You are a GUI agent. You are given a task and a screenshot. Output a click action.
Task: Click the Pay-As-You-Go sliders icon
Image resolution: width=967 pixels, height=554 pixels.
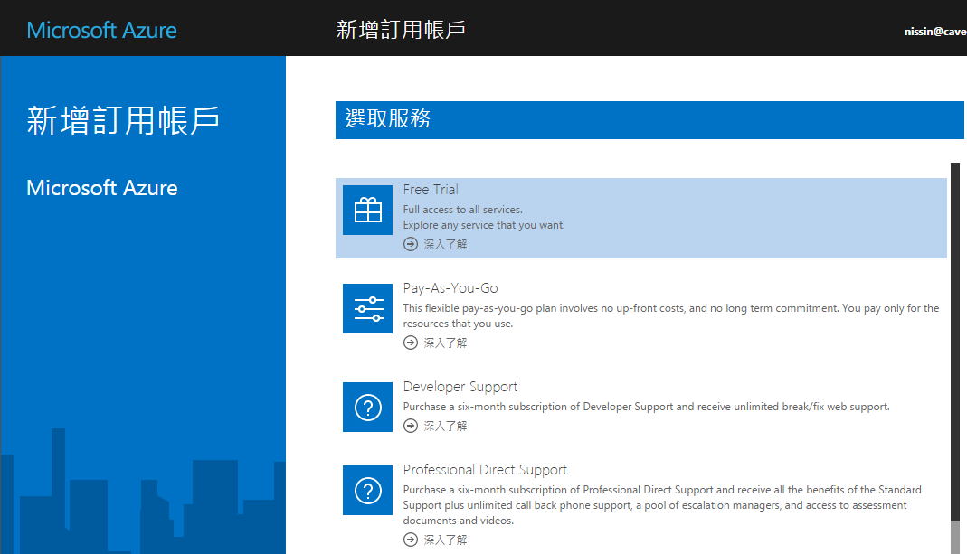click(x=367, y=309)
